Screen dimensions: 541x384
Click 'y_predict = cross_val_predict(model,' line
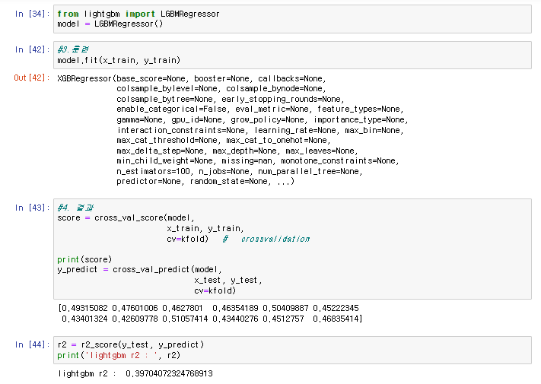click(139, 269)
